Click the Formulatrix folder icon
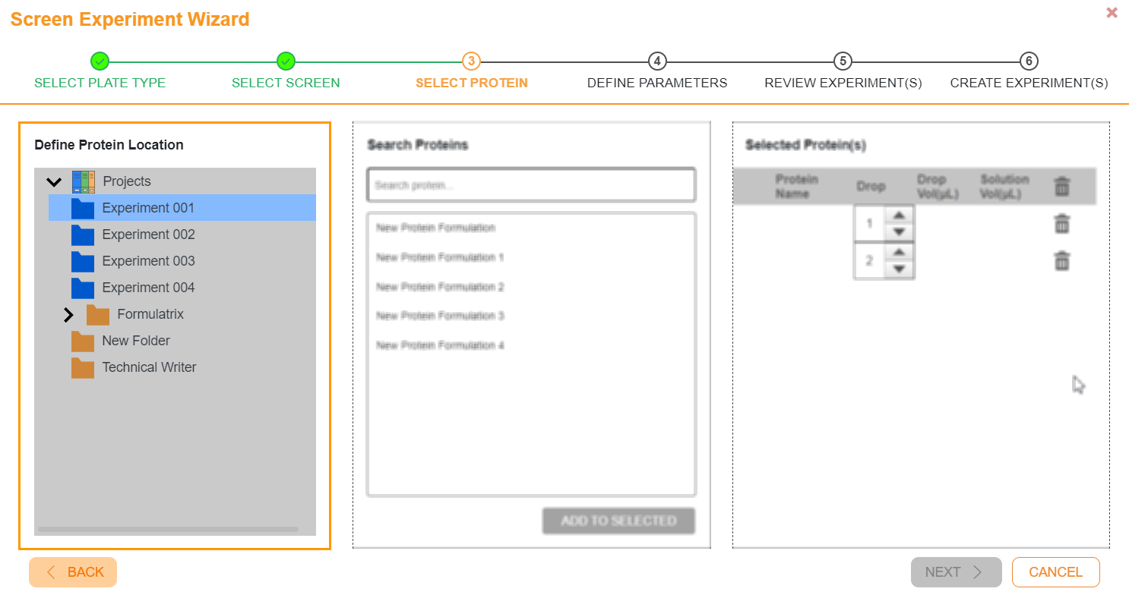This screenshot has width=1129, height=598. pos(98,314)
